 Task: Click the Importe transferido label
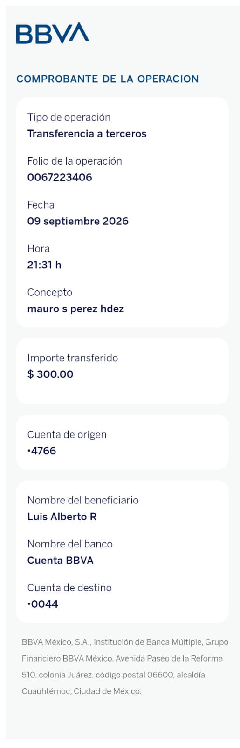point(73,358)
